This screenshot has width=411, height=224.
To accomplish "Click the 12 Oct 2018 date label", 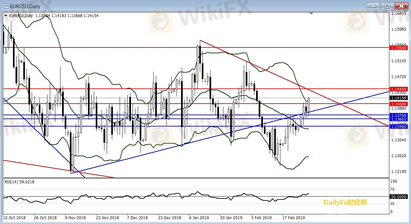I will (14, 218).
